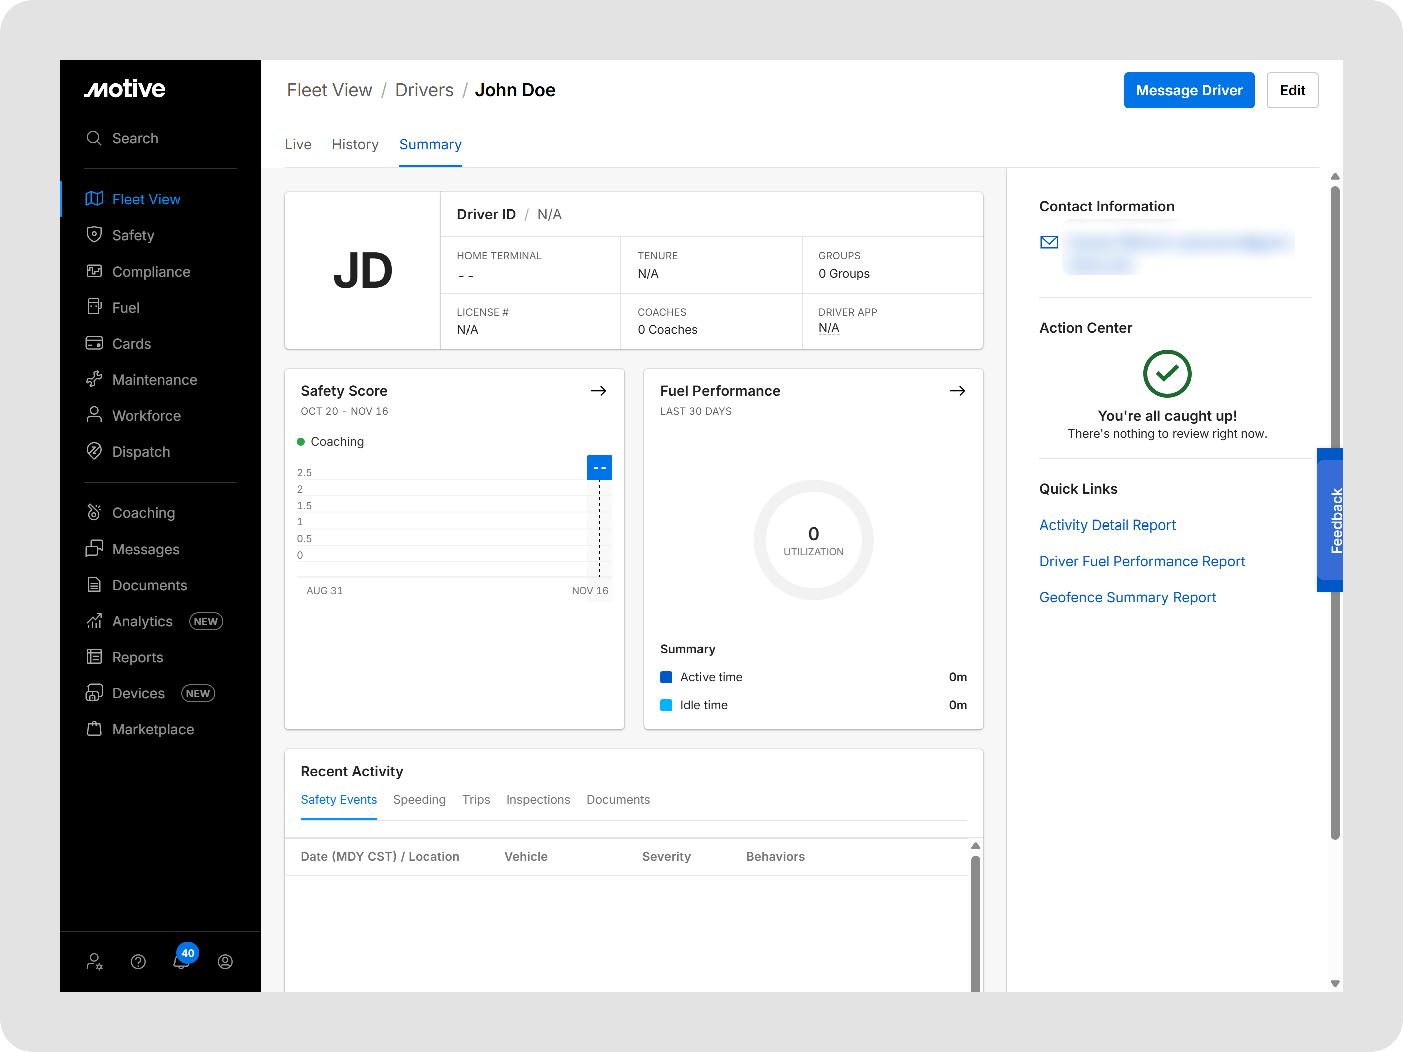Click the Dispatch icon in sidebar

point(94,451)
